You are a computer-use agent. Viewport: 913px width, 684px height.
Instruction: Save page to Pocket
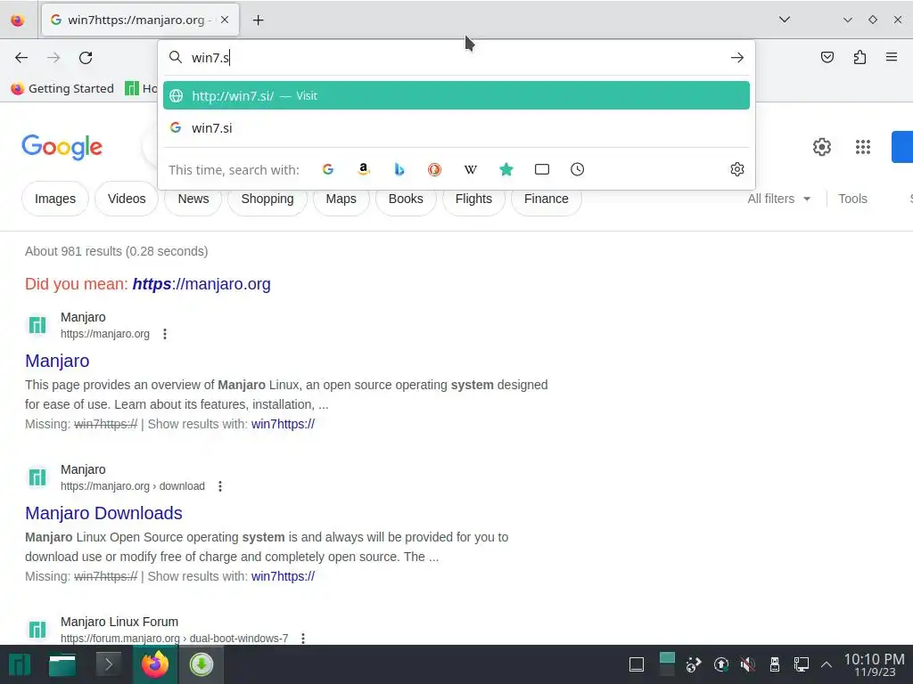[827, 57]
